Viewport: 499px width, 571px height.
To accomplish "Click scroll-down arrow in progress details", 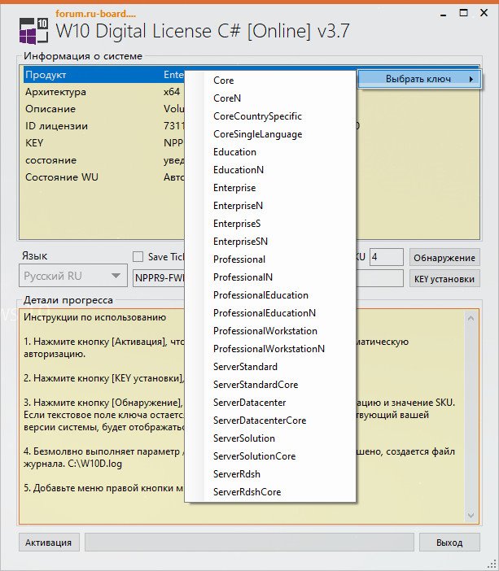I will click(471, 515).
